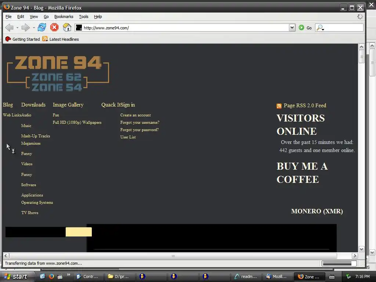The image size is (376, 282).
Task: Open the address bar URL dropdown
Action: (292, 28)
